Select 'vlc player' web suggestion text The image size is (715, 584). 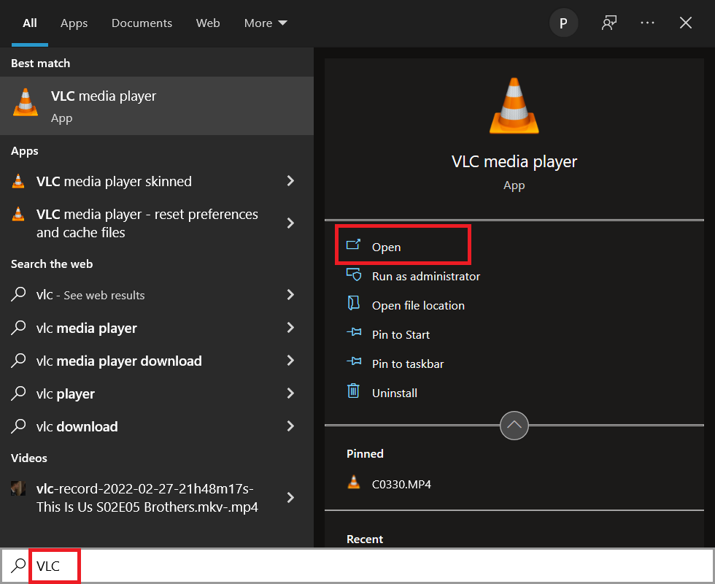[65, 393]
